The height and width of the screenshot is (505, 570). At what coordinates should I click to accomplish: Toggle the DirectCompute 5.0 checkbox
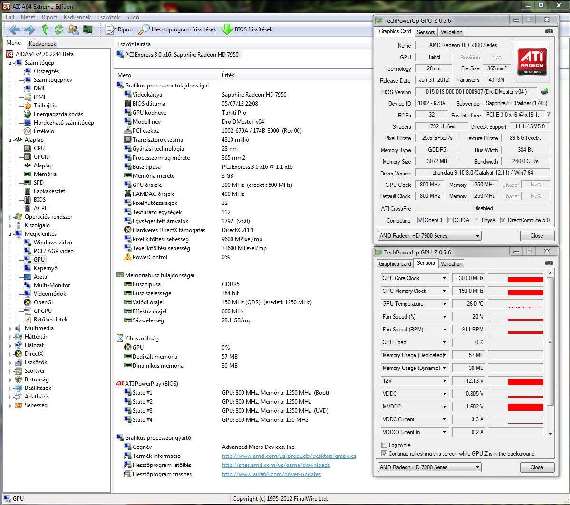tap(503, 220)
